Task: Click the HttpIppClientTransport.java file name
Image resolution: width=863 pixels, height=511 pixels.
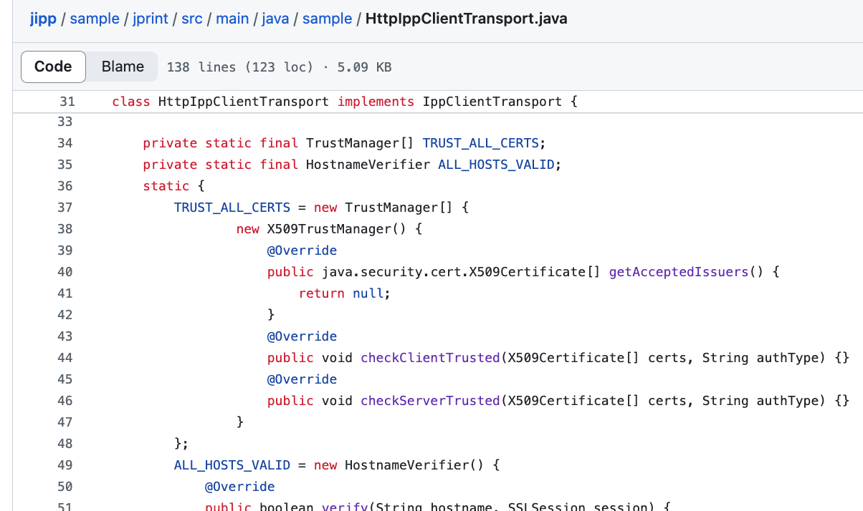Action: point(466,19)
